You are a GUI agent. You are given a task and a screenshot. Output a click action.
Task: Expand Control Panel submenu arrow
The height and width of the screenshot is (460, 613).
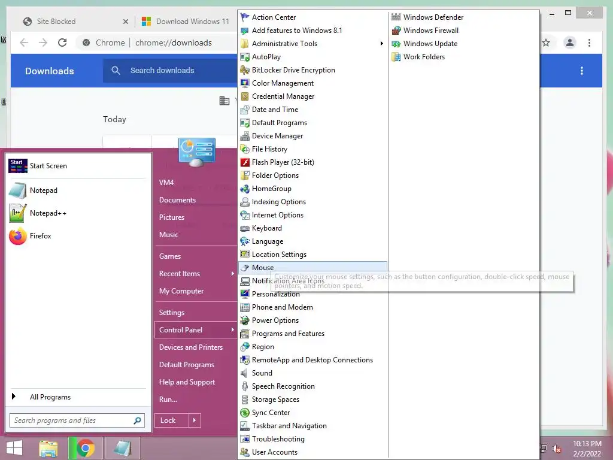tap(233, 330)
